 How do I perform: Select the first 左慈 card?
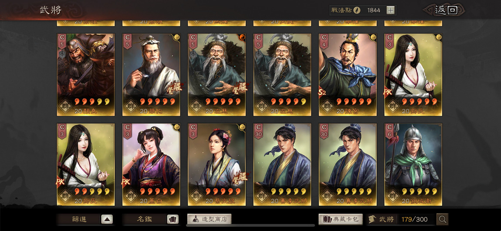point(217,75)
